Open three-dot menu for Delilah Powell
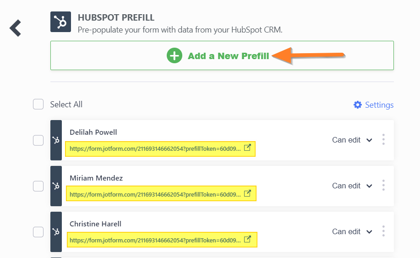This screenshot has height=258, width=420. [383, 140]
